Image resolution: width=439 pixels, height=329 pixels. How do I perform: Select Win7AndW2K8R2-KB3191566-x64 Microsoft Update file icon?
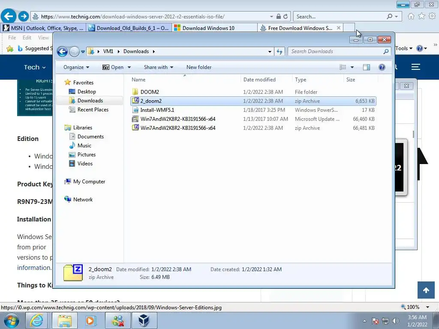click(x=135, y=119)
